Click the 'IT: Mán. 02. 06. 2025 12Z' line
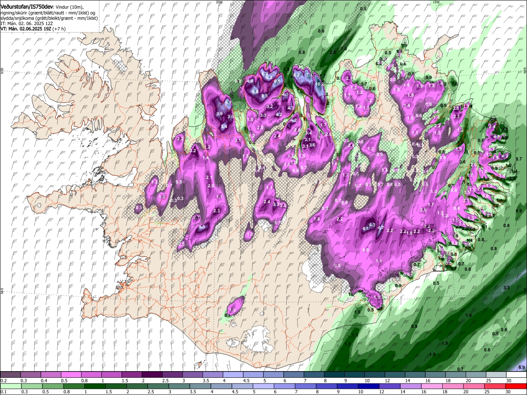 pyautogui.click(x=27, y=24)
